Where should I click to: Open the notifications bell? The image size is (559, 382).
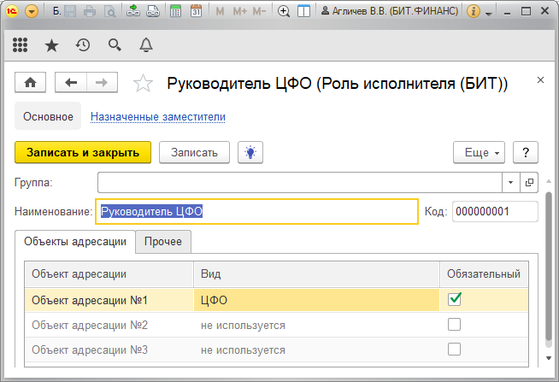146,45
